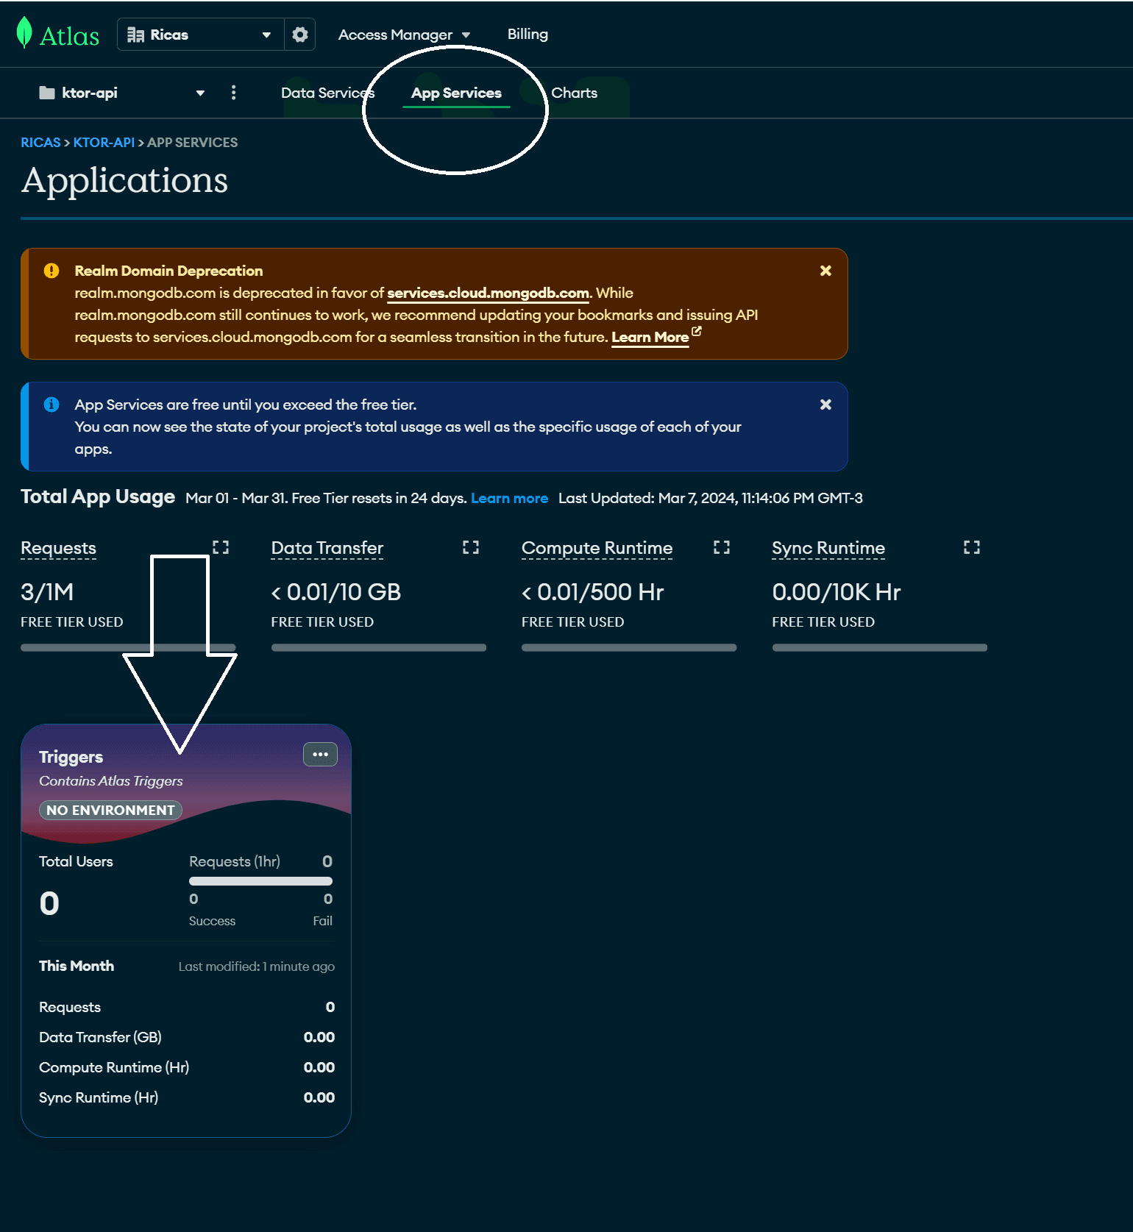The width and height of the screenshot is (1133, 1232).
Task: Select the App Services tab
Action: (456, 93)
